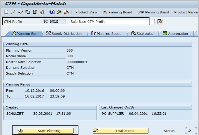Screen dimensions: 199x135
Task: Click Planning Version value 000
Action: [69, 50]
